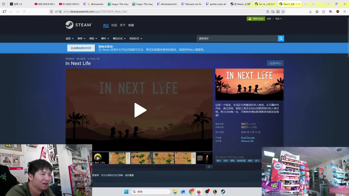The image size is (349, 196).
Task: Open reader view icon in address bar
Action: (267, 11)
